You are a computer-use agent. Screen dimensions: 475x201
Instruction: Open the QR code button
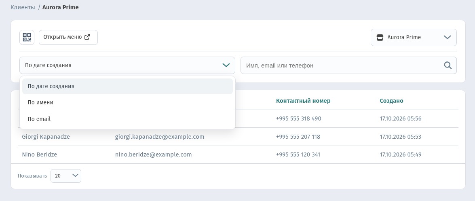(27, 37)
